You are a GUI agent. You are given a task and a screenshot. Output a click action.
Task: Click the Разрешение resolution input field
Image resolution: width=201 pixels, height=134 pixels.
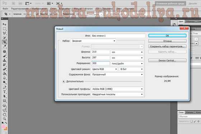100,63
